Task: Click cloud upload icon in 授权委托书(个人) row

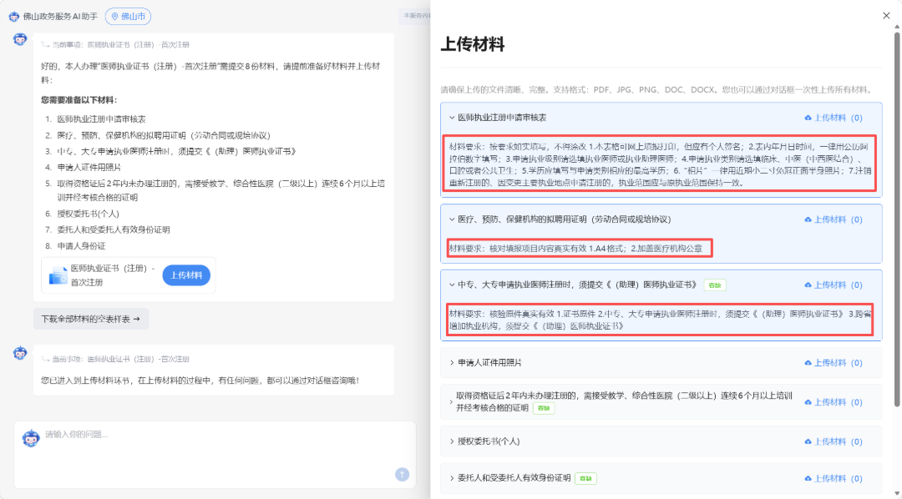Action: click(x=808, y=441)
